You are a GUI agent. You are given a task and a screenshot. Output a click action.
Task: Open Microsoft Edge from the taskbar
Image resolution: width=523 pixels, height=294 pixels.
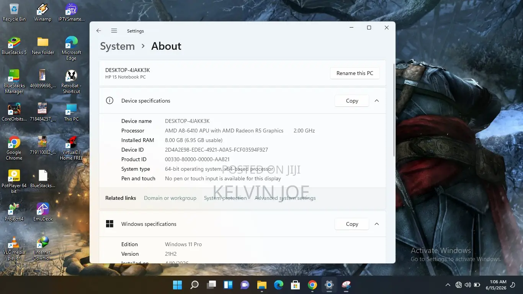279,285
